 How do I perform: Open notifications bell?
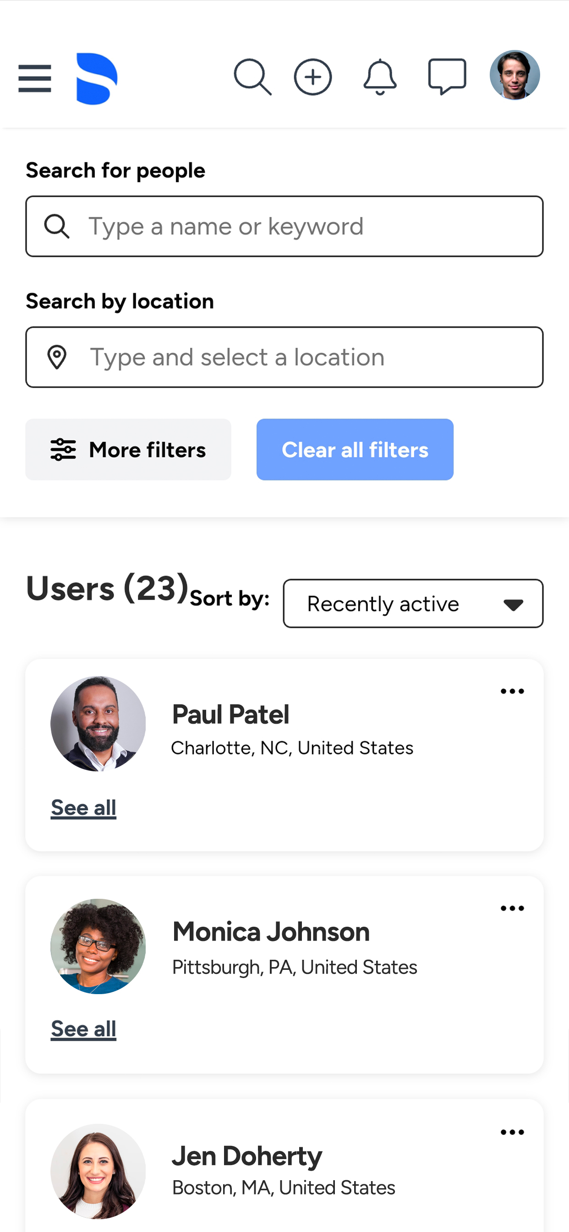click(x=380, y=77)
